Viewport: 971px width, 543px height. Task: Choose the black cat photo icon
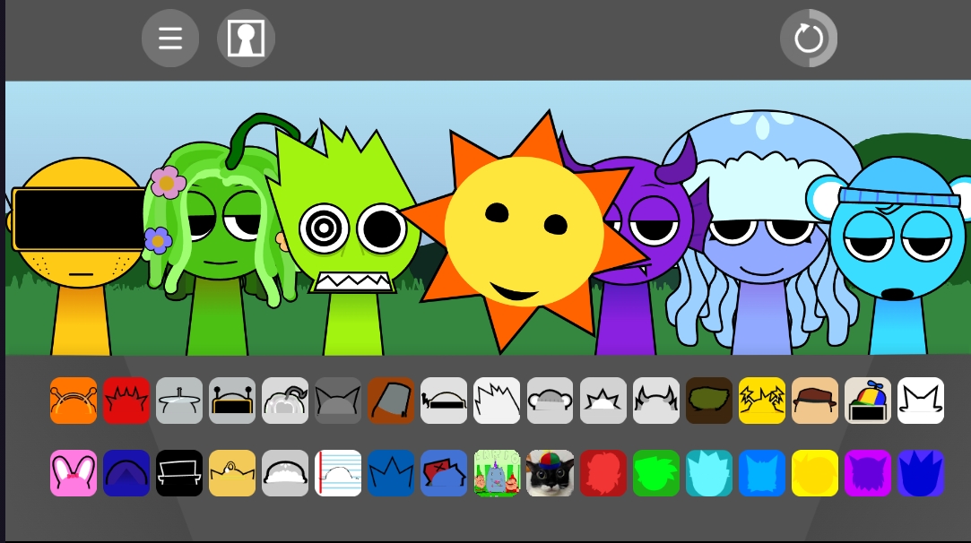tap(550, 473)
